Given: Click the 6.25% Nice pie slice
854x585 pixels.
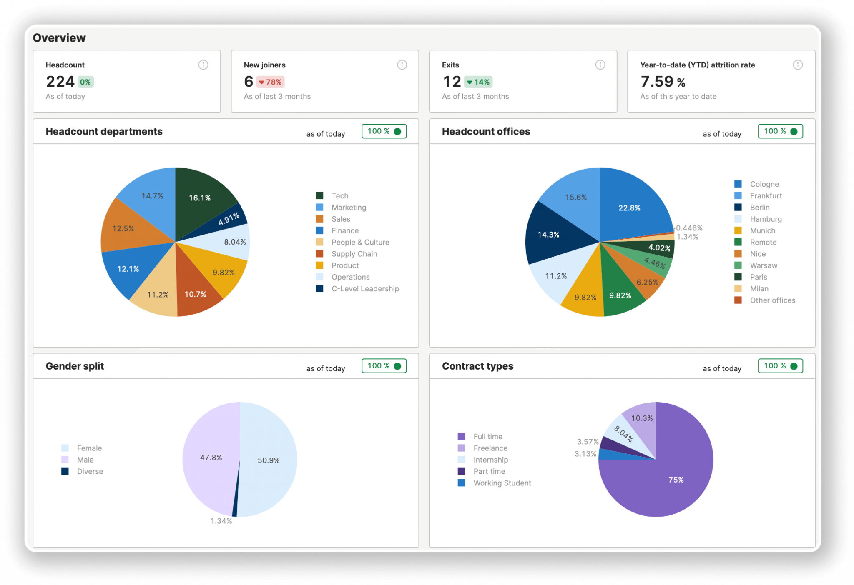Looking at the screenshot, I should (647, 282).
